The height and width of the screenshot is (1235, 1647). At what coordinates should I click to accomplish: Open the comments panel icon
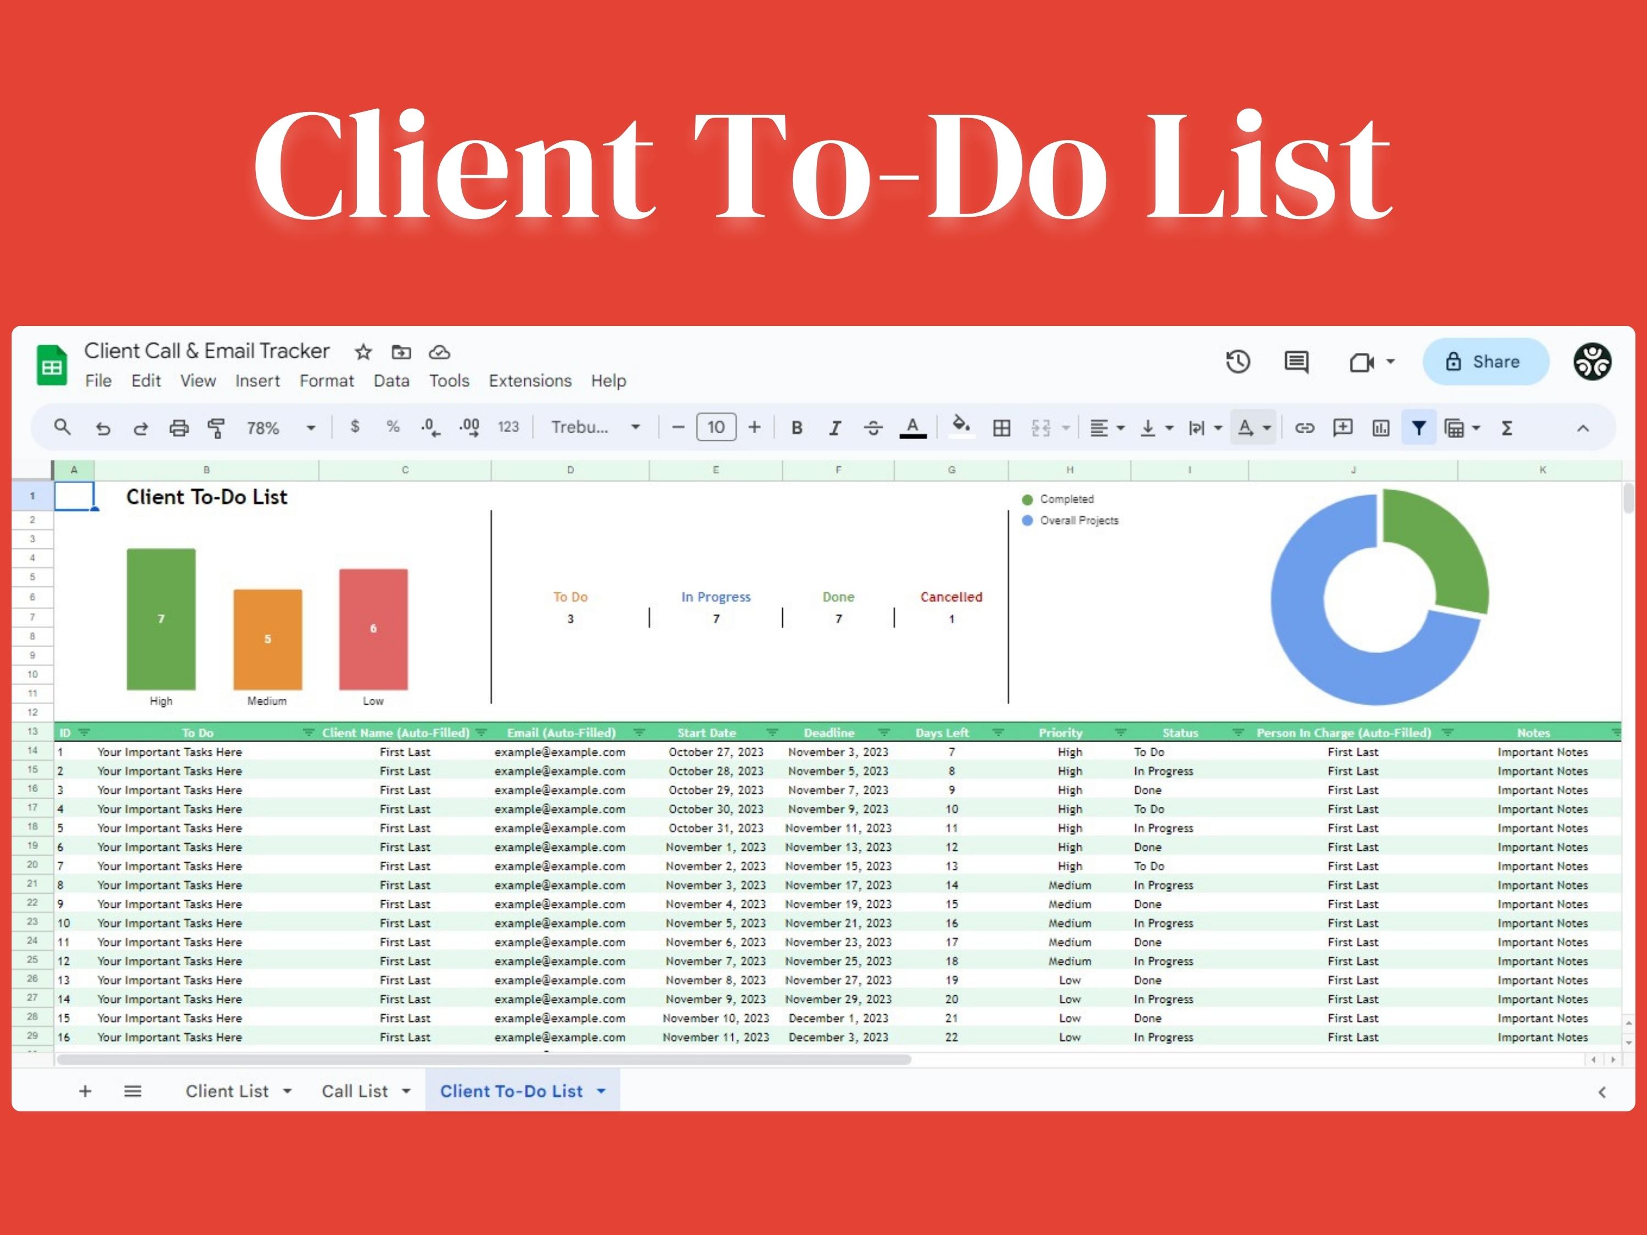point(1296,362)
